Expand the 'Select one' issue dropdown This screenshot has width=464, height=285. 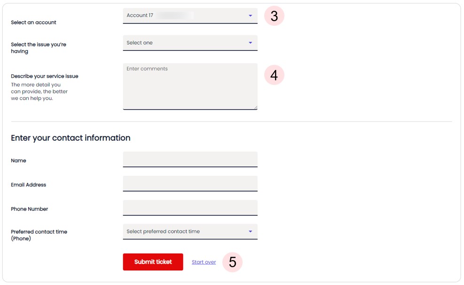point(190,43)
